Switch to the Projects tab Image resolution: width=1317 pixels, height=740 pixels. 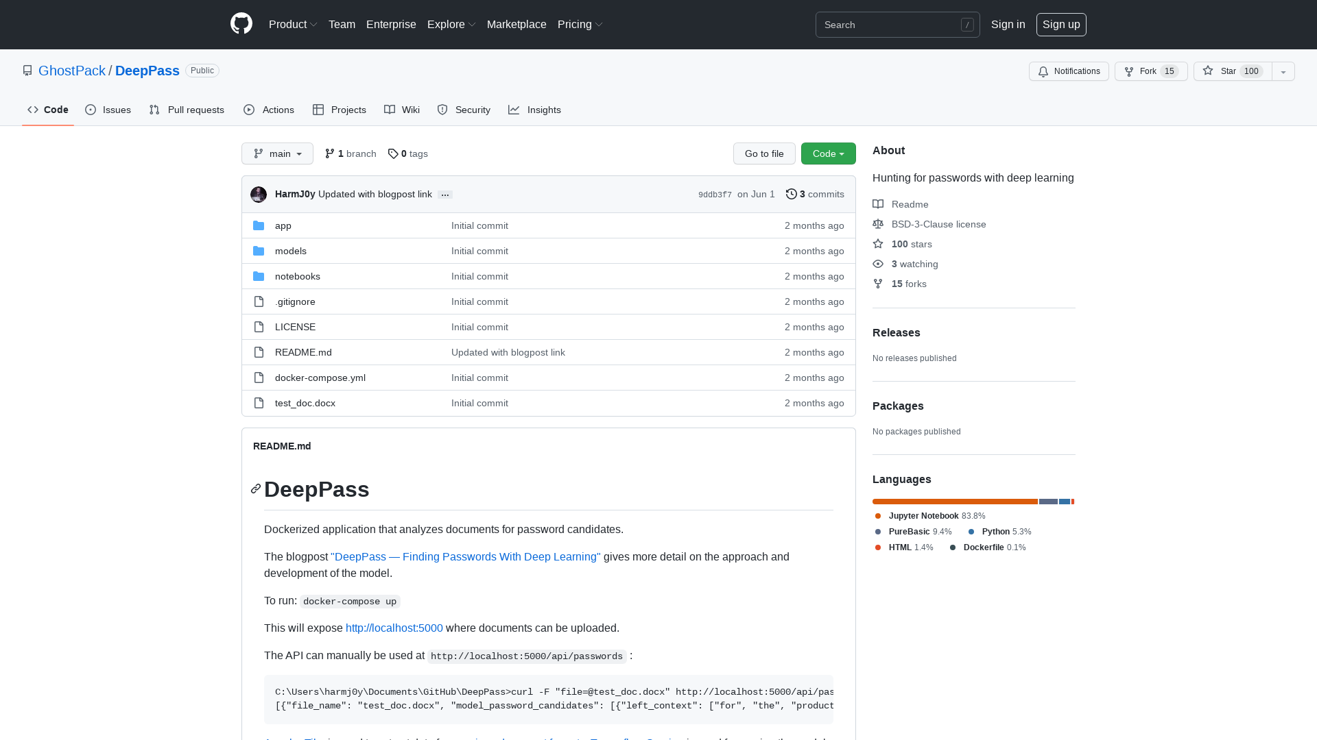[x=340, y=110]
